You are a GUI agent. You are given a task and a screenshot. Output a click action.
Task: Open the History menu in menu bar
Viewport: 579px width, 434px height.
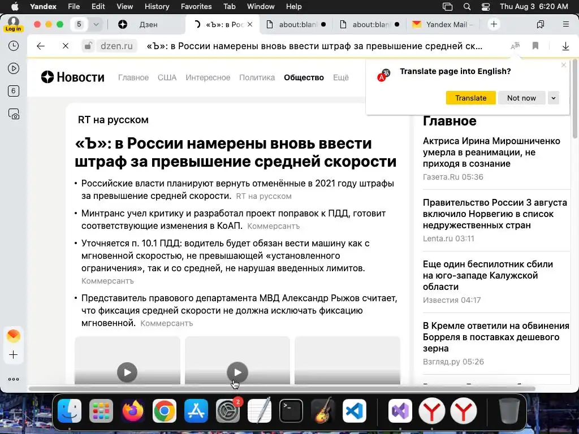tap(157, 7)
